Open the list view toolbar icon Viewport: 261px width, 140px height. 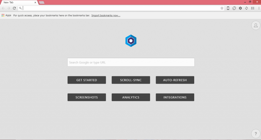coord(253,8)
